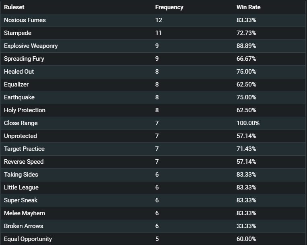The height and width of the screenshot is (245, 307).
Task: Click the Broken Arrows 33.33% win rate
Action: [246, 226]
